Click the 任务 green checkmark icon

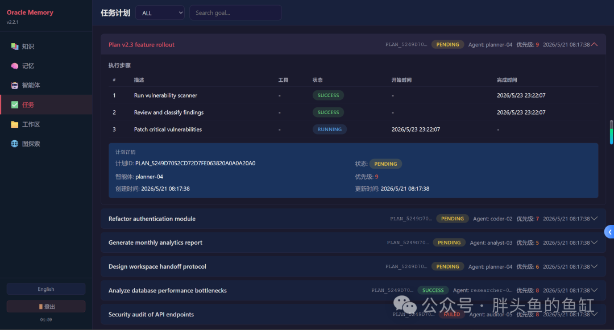point(14,105)
